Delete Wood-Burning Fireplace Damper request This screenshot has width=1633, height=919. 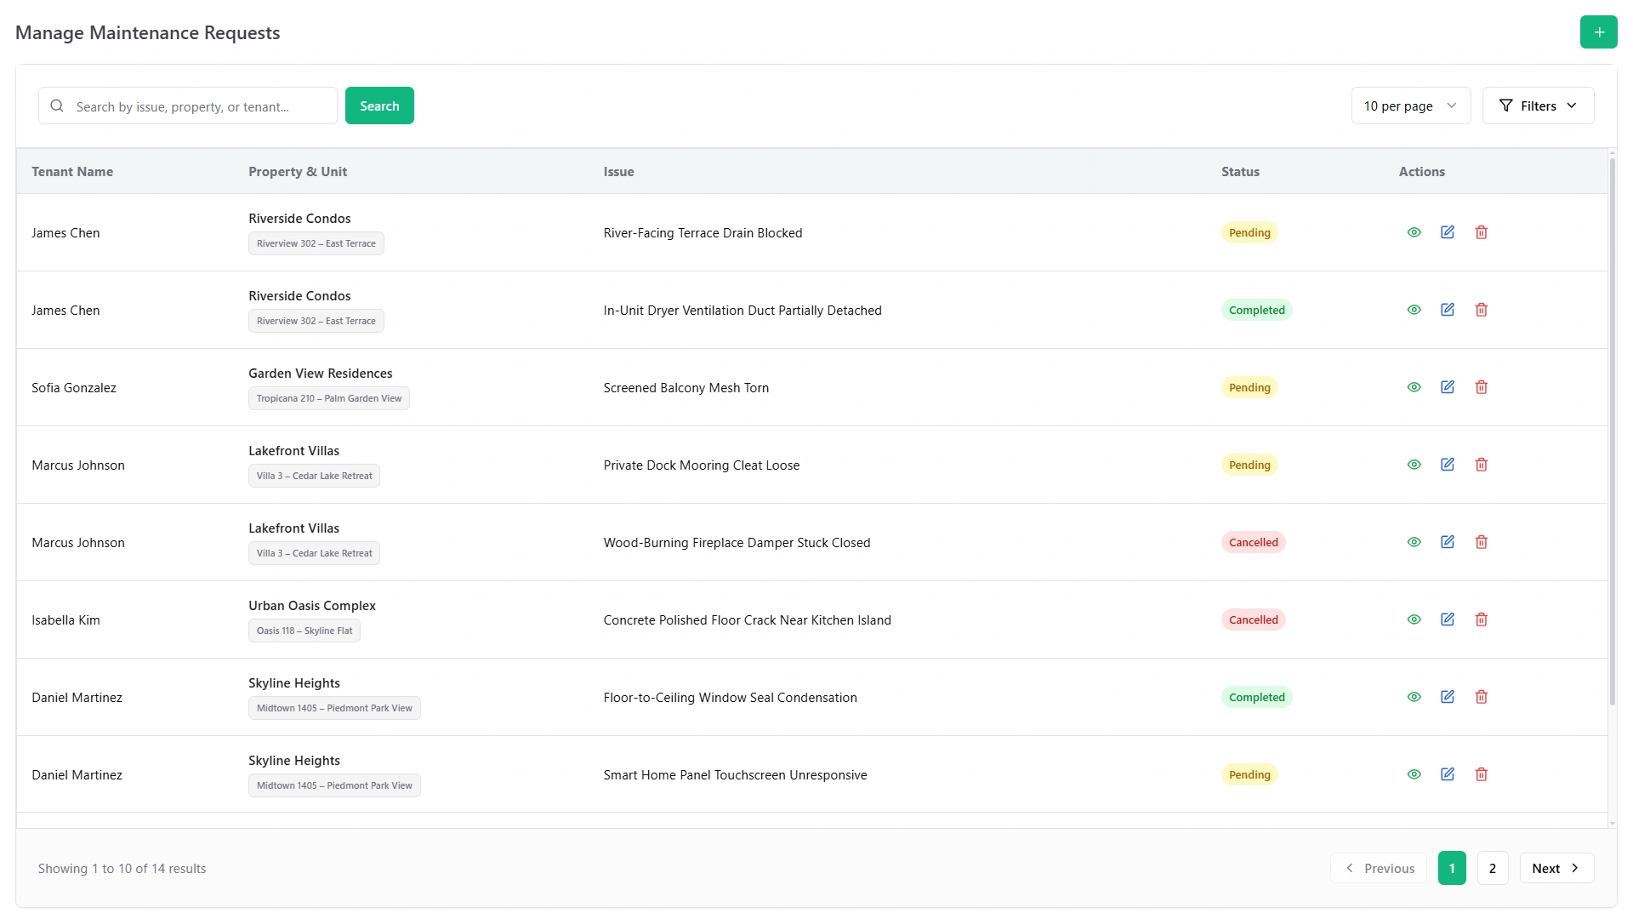click(1482, 542)
